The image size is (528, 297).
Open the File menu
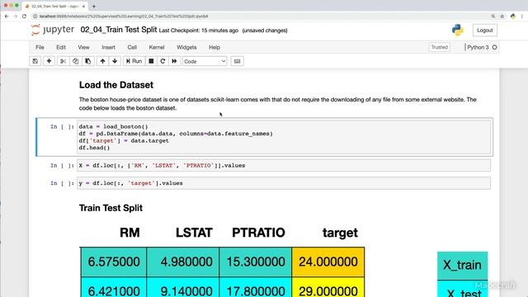pyautogui.click(x=40, y=48)
